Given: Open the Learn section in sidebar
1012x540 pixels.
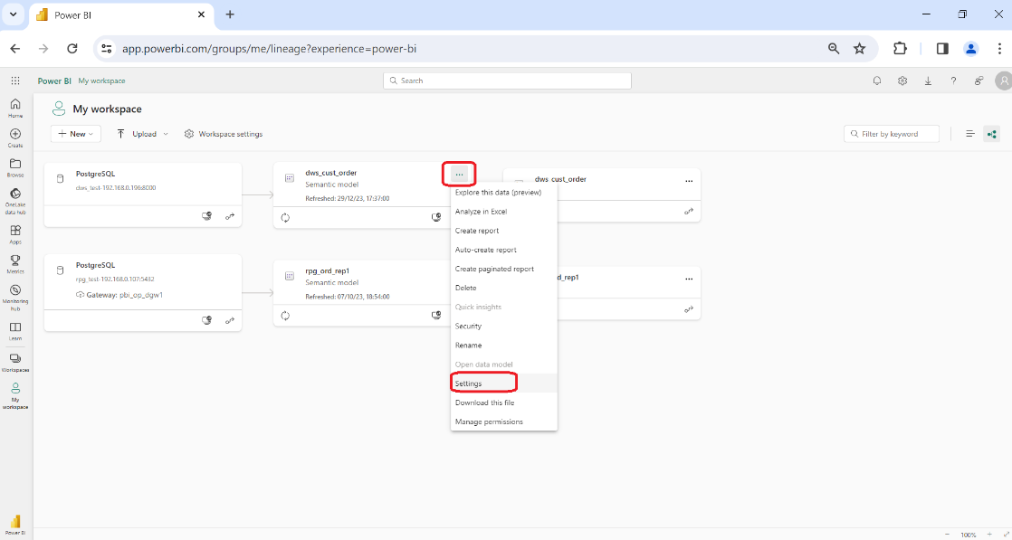Looking at the screenshot, I should pos(15,332).
